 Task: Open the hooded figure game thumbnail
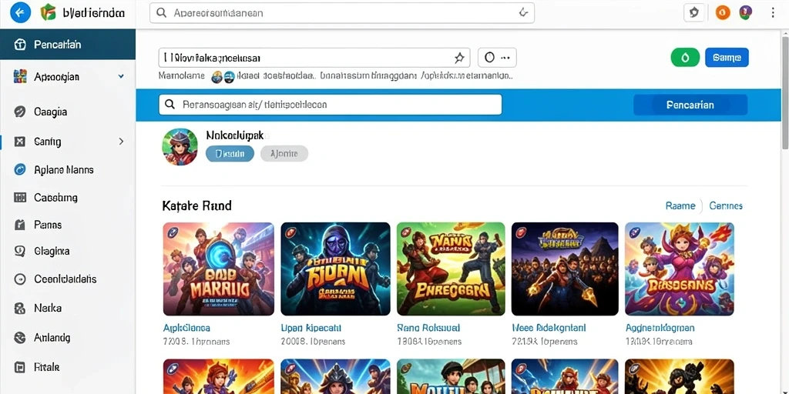click(335, 269)
